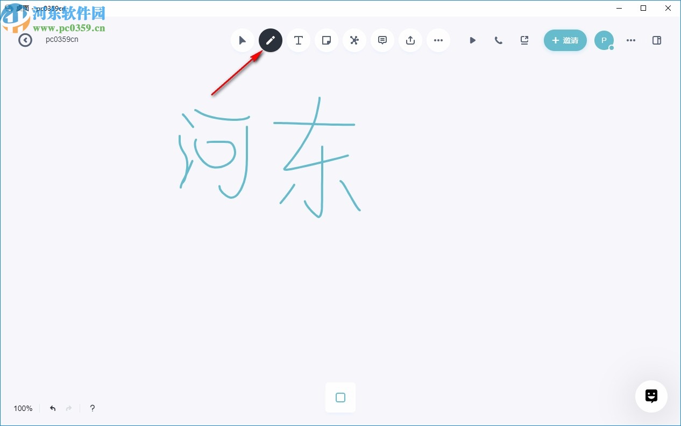The height and width of the screenshot is (426, 681).
Task: Start presenting the board
Action: 472,40
